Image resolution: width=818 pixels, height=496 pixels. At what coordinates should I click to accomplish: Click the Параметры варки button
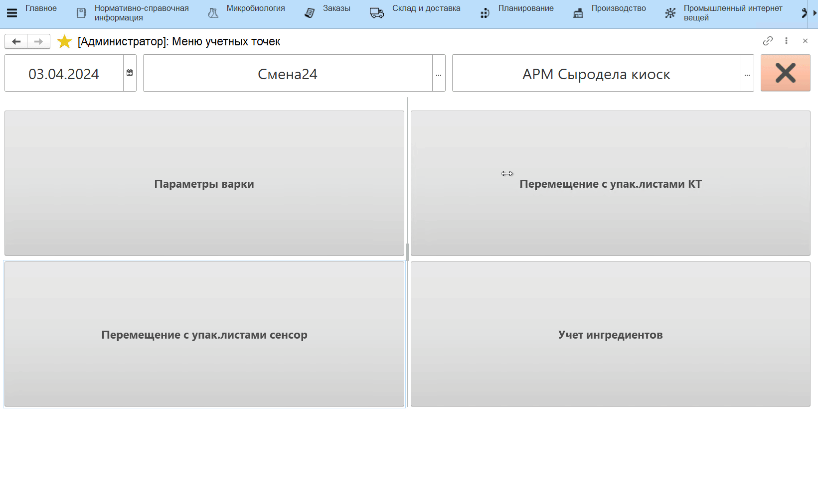pos(204,184)
